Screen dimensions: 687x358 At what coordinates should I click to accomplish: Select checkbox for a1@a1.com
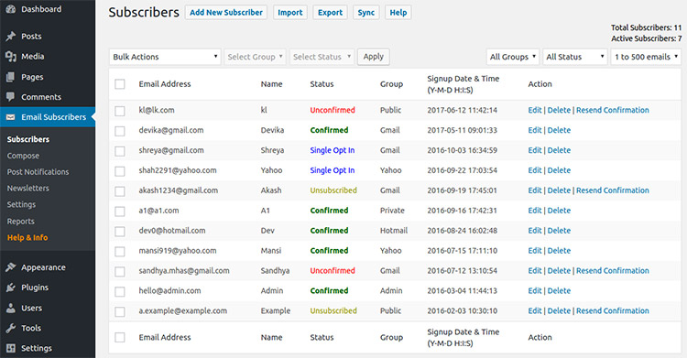[120, 212]
